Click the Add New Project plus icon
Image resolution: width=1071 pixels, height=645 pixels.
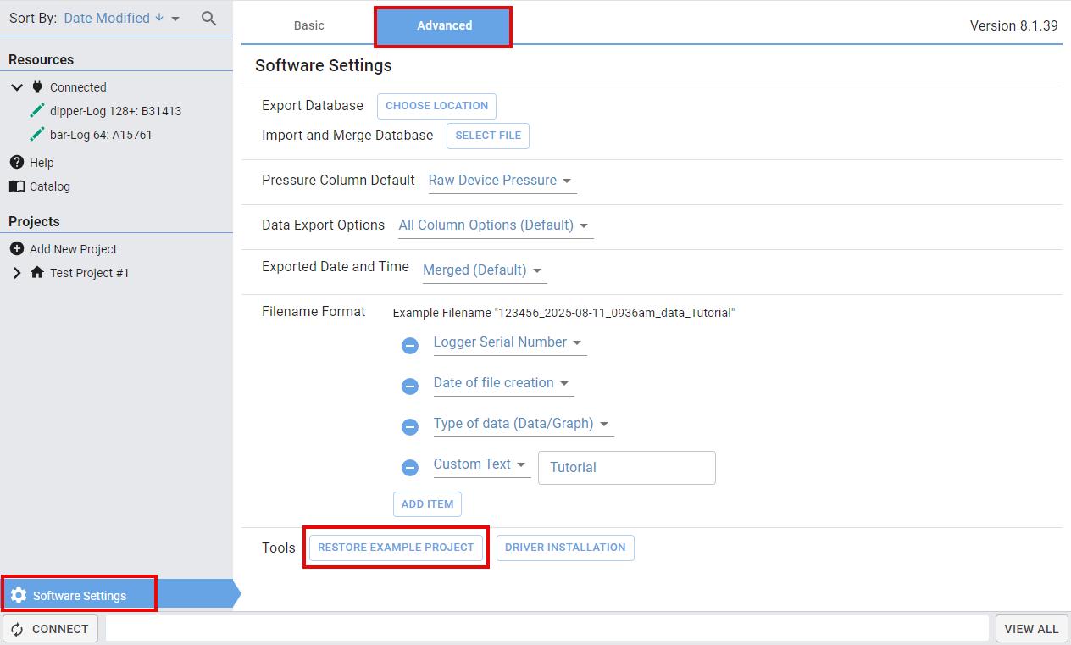(x=16, y=249)
